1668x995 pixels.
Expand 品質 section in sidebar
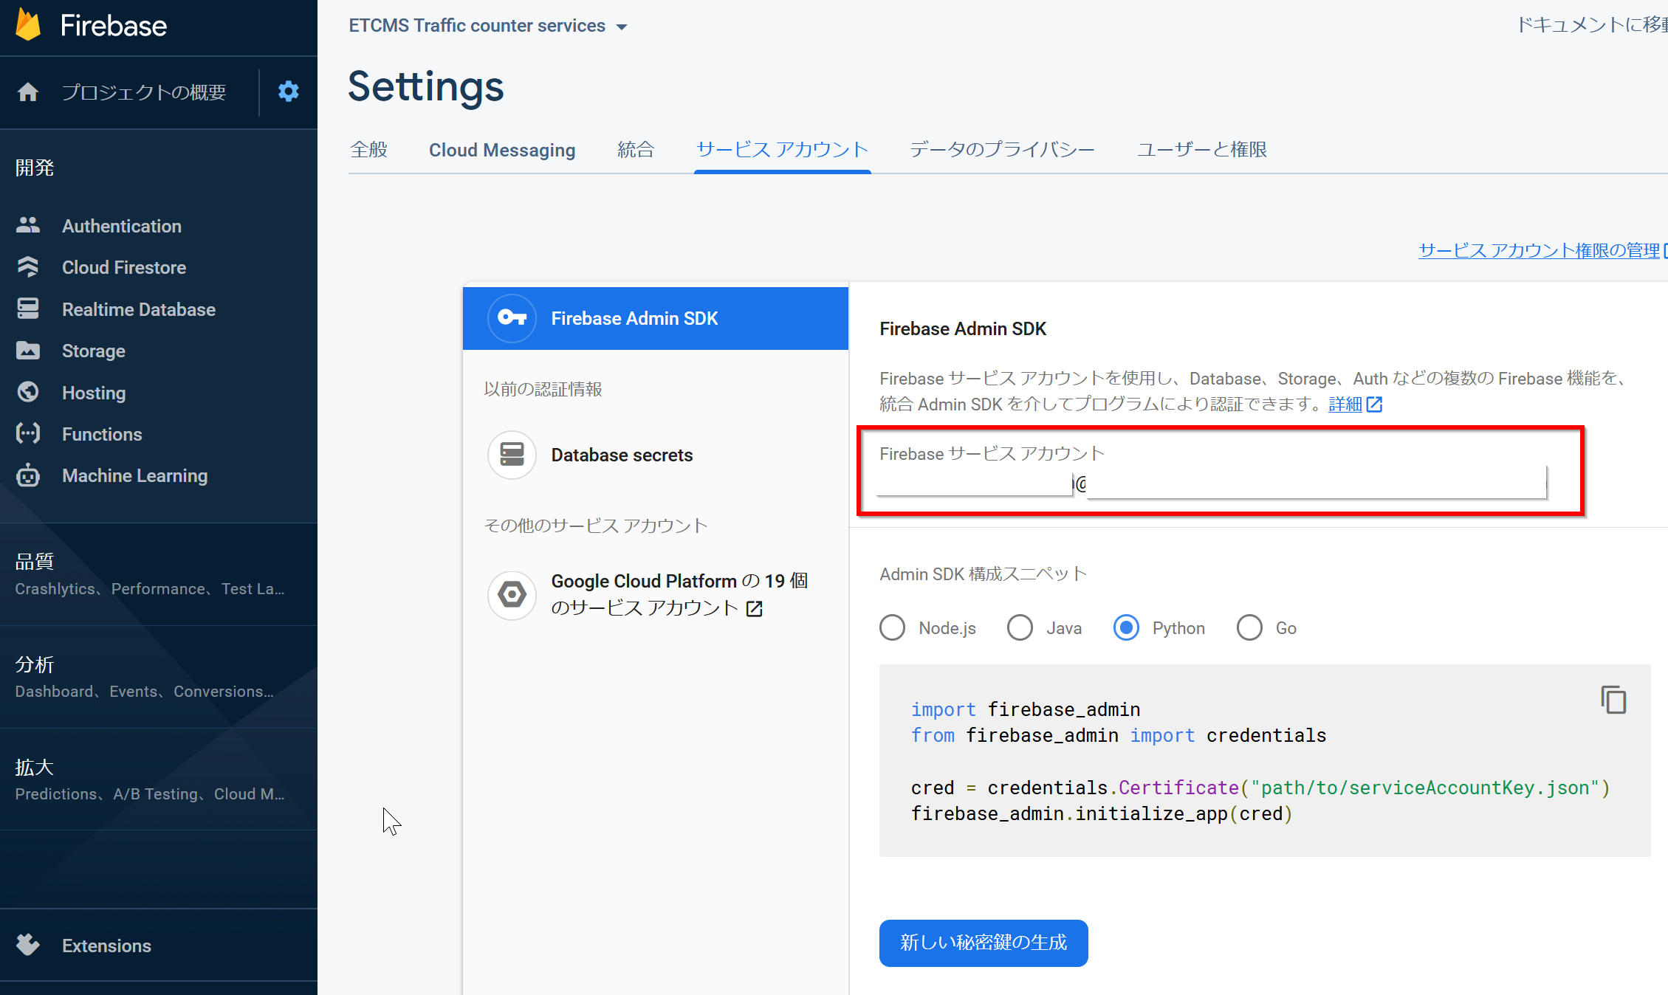159,574
